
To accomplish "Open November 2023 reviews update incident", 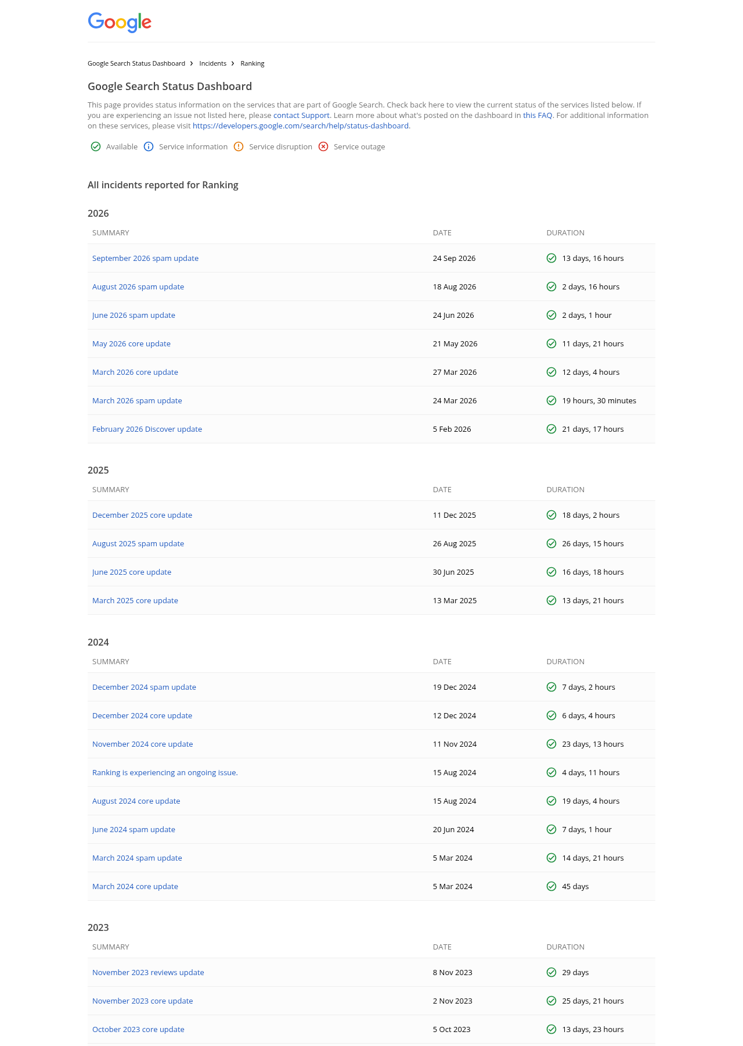I will (x=148, y=972).
